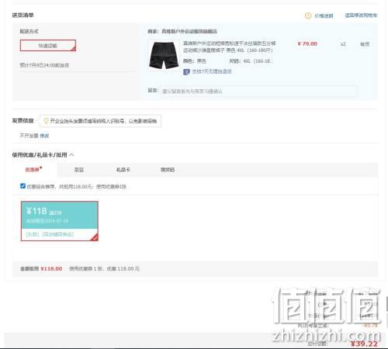Image resolution: width=388 pixels, height=349 pixels.
Task: Click the light bulb invoice tip icon
Action: [46, 121]
